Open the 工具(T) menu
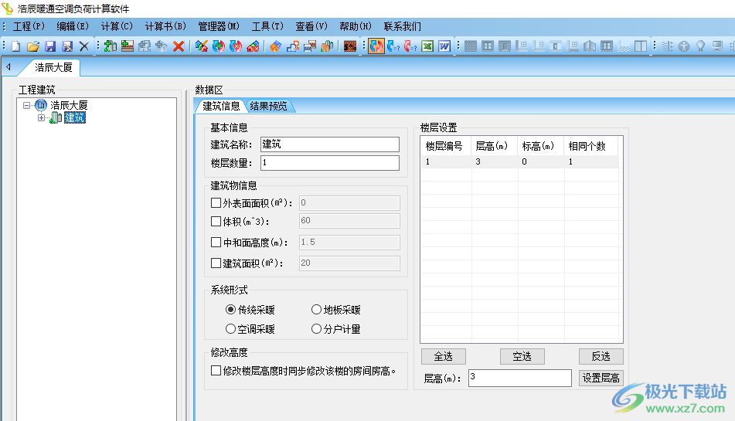735x421 pixels. tap(267, 26)
